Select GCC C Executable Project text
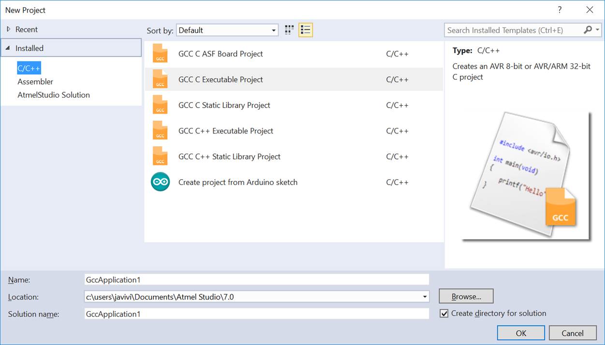The image size is (605, 345). 220,79
